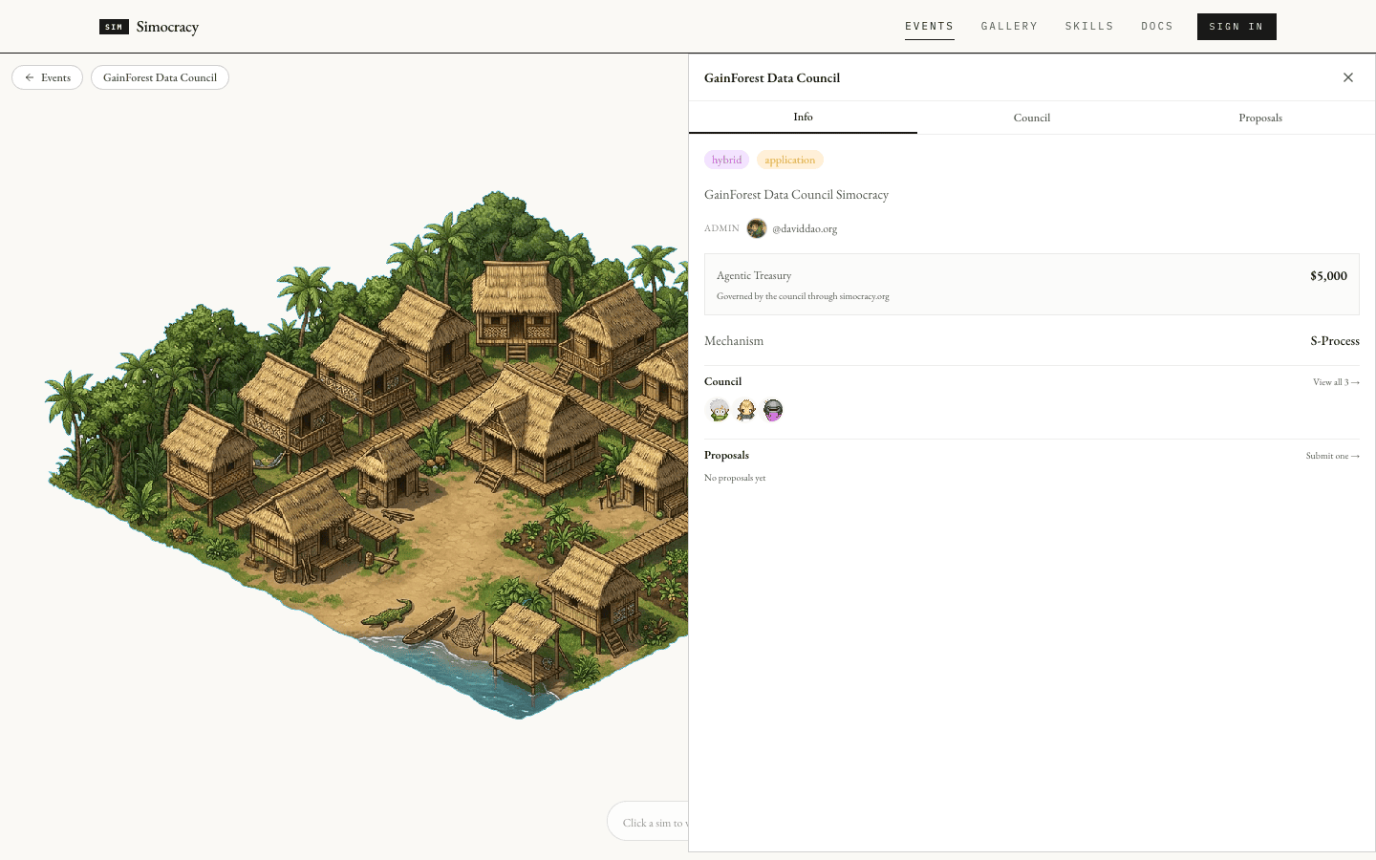Click the GainForest Data Council breadcrumb chip
1376x860 pixels.
pos(160,77)
